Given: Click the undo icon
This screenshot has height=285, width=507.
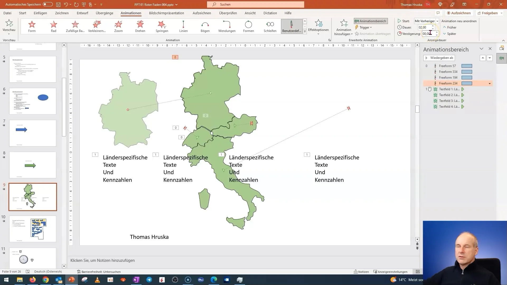Looking at the screenshot, I should [x=66, y=4].
